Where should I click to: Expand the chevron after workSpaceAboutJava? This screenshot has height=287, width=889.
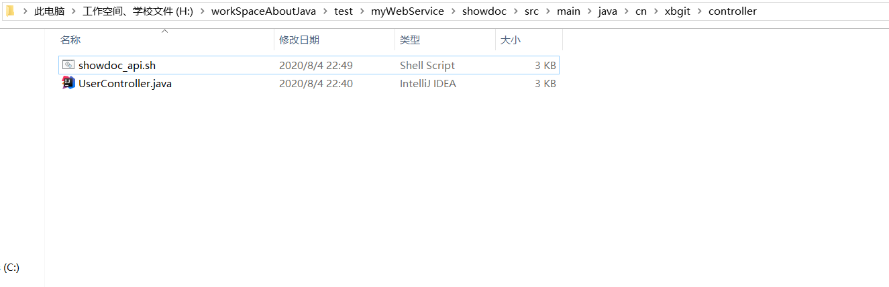(325, 11)
